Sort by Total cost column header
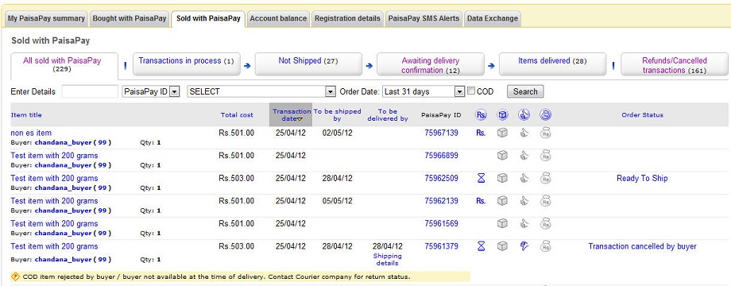Screen dimensions: 731x286 [x=237, y=114]
